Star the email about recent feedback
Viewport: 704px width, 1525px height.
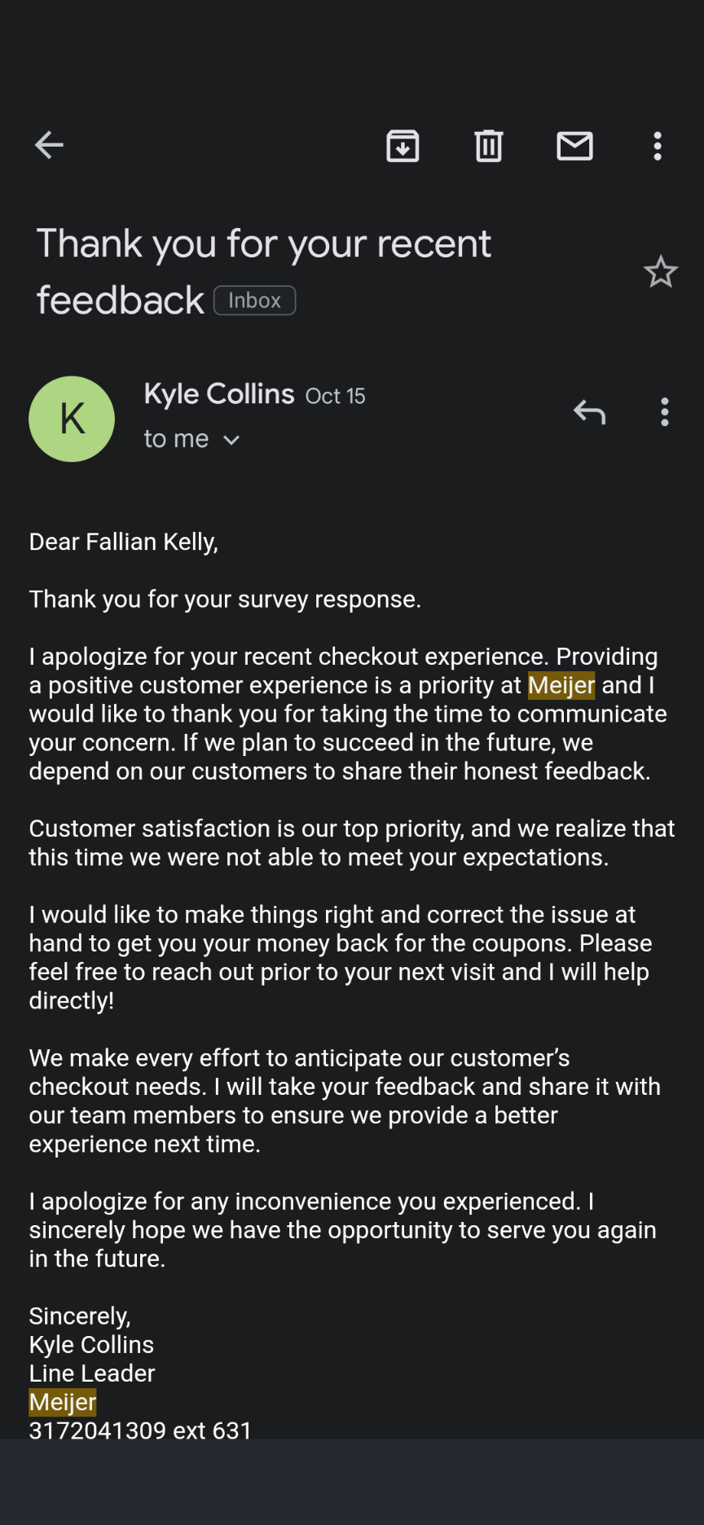(x=662, y=272)
